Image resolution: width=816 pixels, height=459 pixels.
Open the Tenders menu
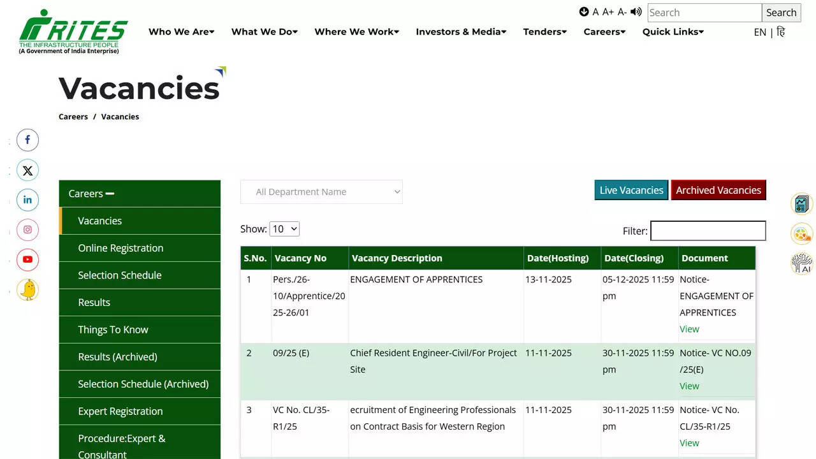click(544, 32)
